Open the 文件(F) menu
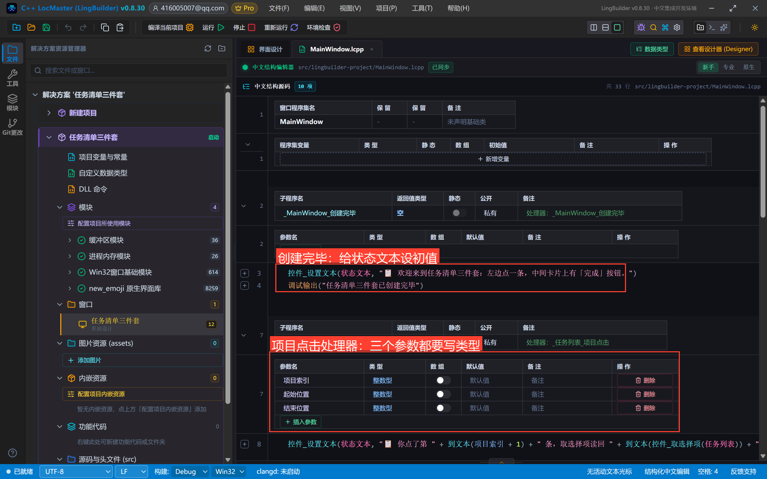767x479 pixels. tap(279, 8)
